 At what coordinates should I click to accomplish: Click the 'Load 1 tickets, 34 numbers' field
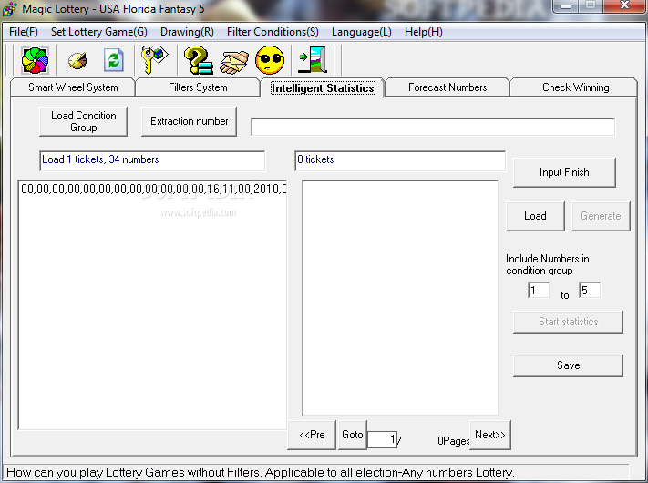pyautogui.click(x=152, y=160)
